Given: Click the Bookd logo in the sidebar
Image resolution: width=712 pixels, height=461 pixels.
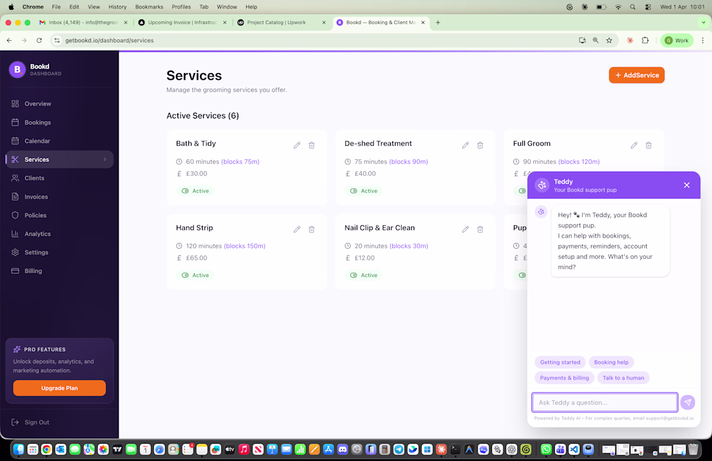Looking at the screenshot, I should 17,69.
